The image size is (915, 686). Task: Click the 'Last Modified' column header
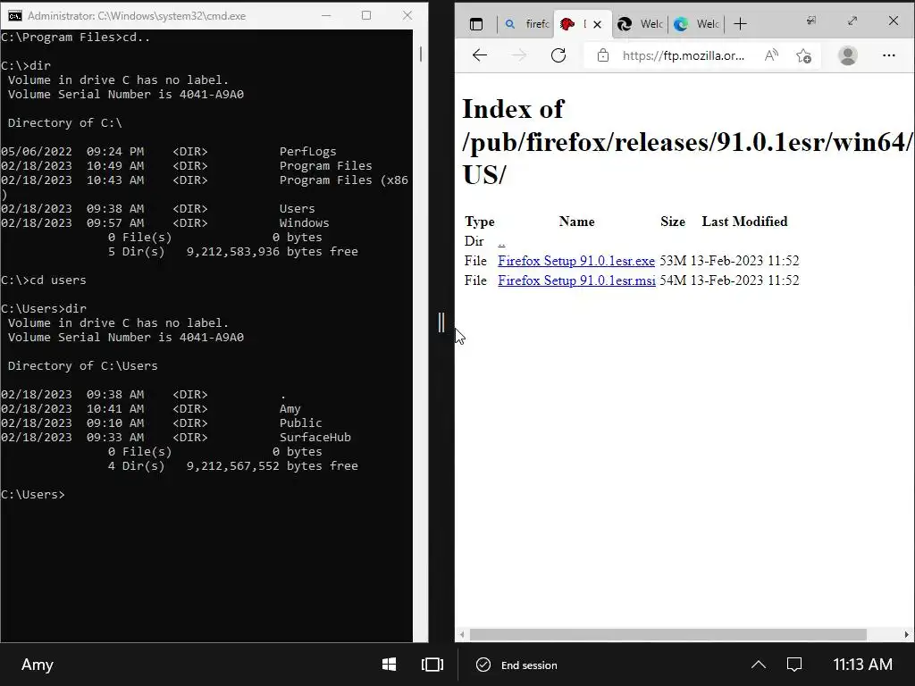click(x=744, y=222)
